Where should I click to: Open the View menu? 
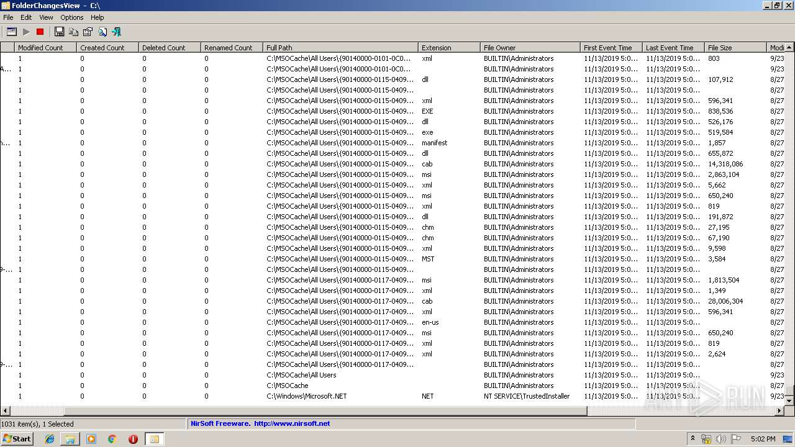[46, 17]
